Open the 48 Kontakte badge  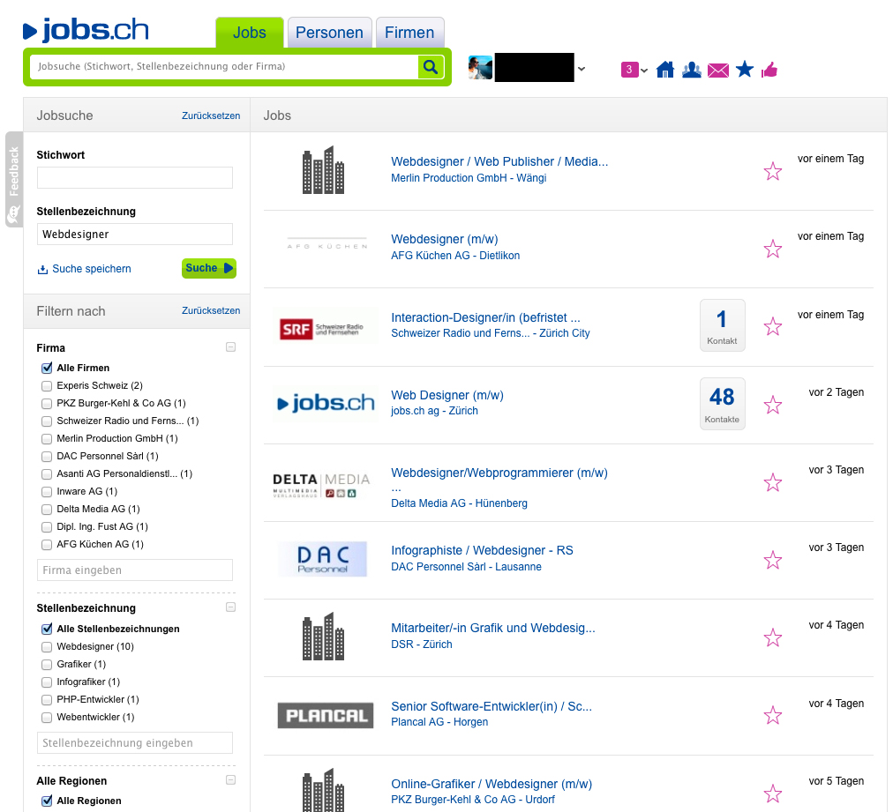point(722,404)
